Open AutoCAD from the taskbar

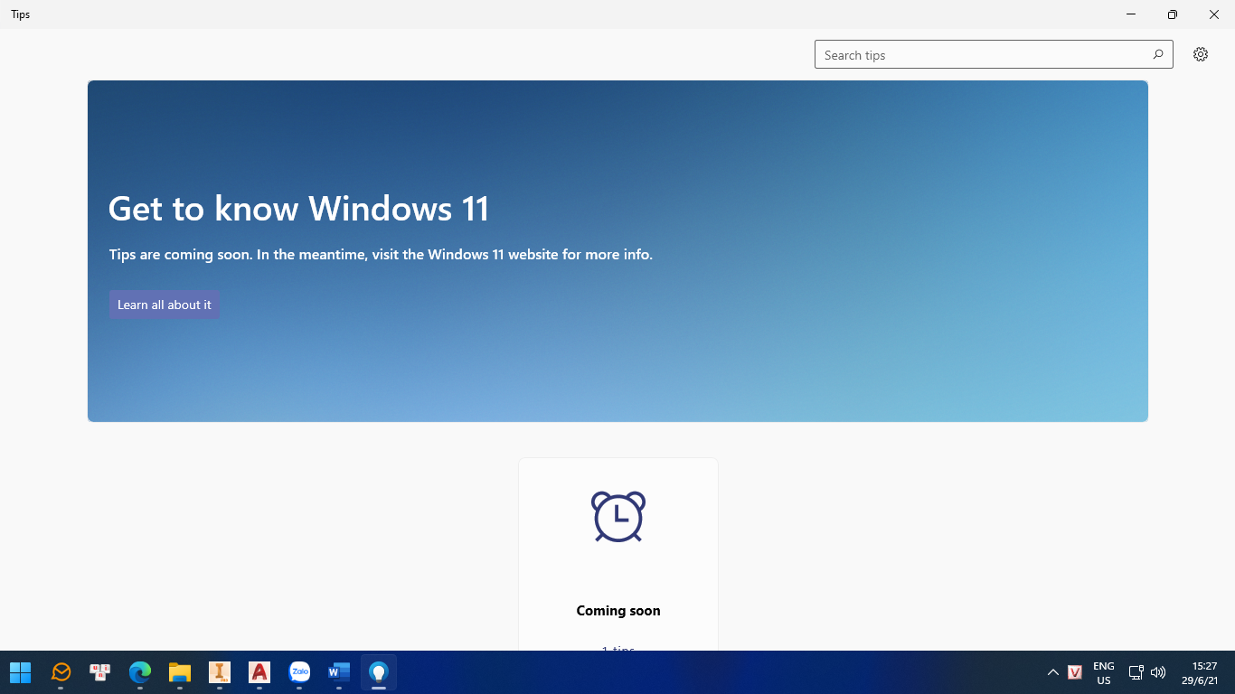click(x=259, y=672)
